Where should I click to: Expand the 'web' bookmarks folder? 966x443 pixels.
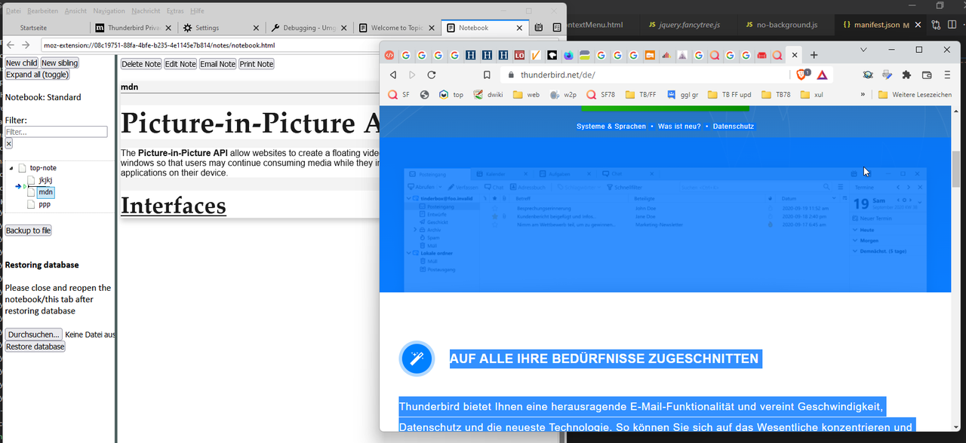(526, 95)
